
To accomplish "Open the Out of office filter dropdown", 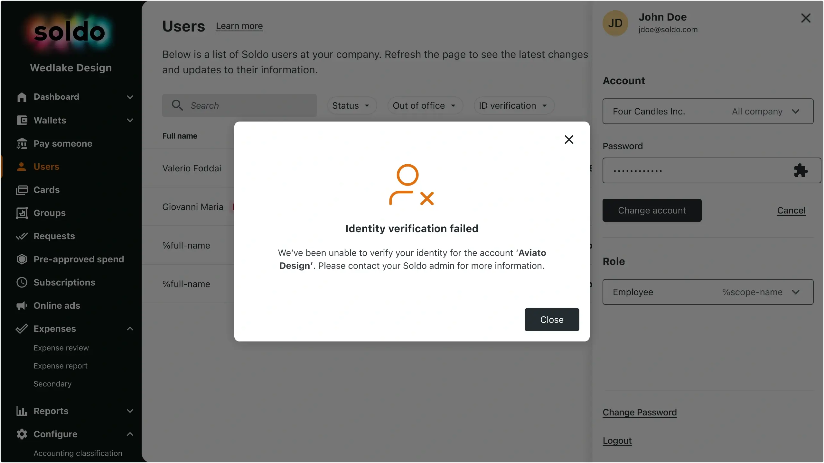I will click(425, 105).
